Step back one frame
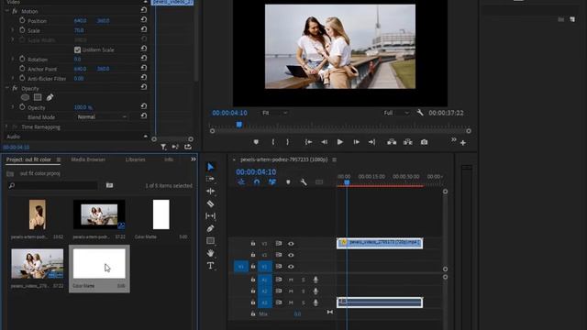 click(324, 142)
